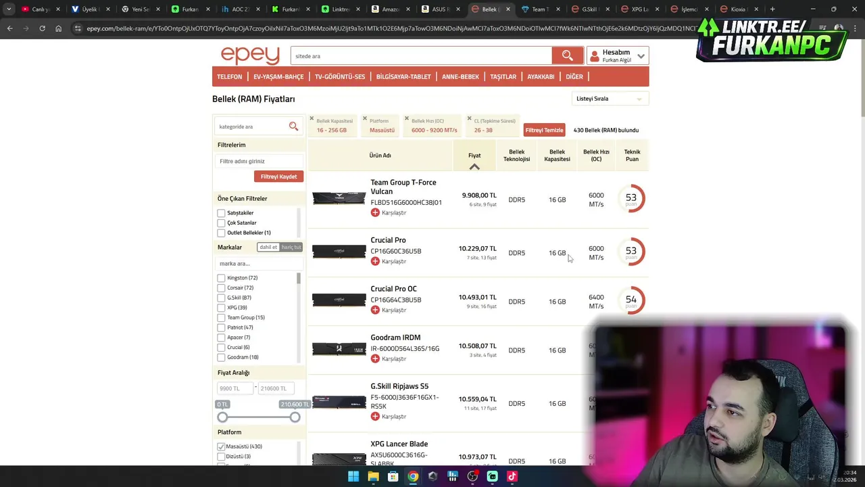Click the orange search magnifier button
865x487 pixels.
point(567,56)
